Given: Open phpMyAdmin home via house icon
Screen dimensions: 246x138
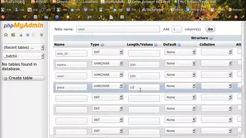Looking at the screenshot, I should point(6,35).
